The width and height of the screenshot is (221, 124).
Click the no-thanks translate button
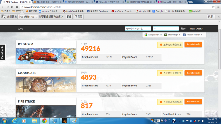(x=79, y=17)
